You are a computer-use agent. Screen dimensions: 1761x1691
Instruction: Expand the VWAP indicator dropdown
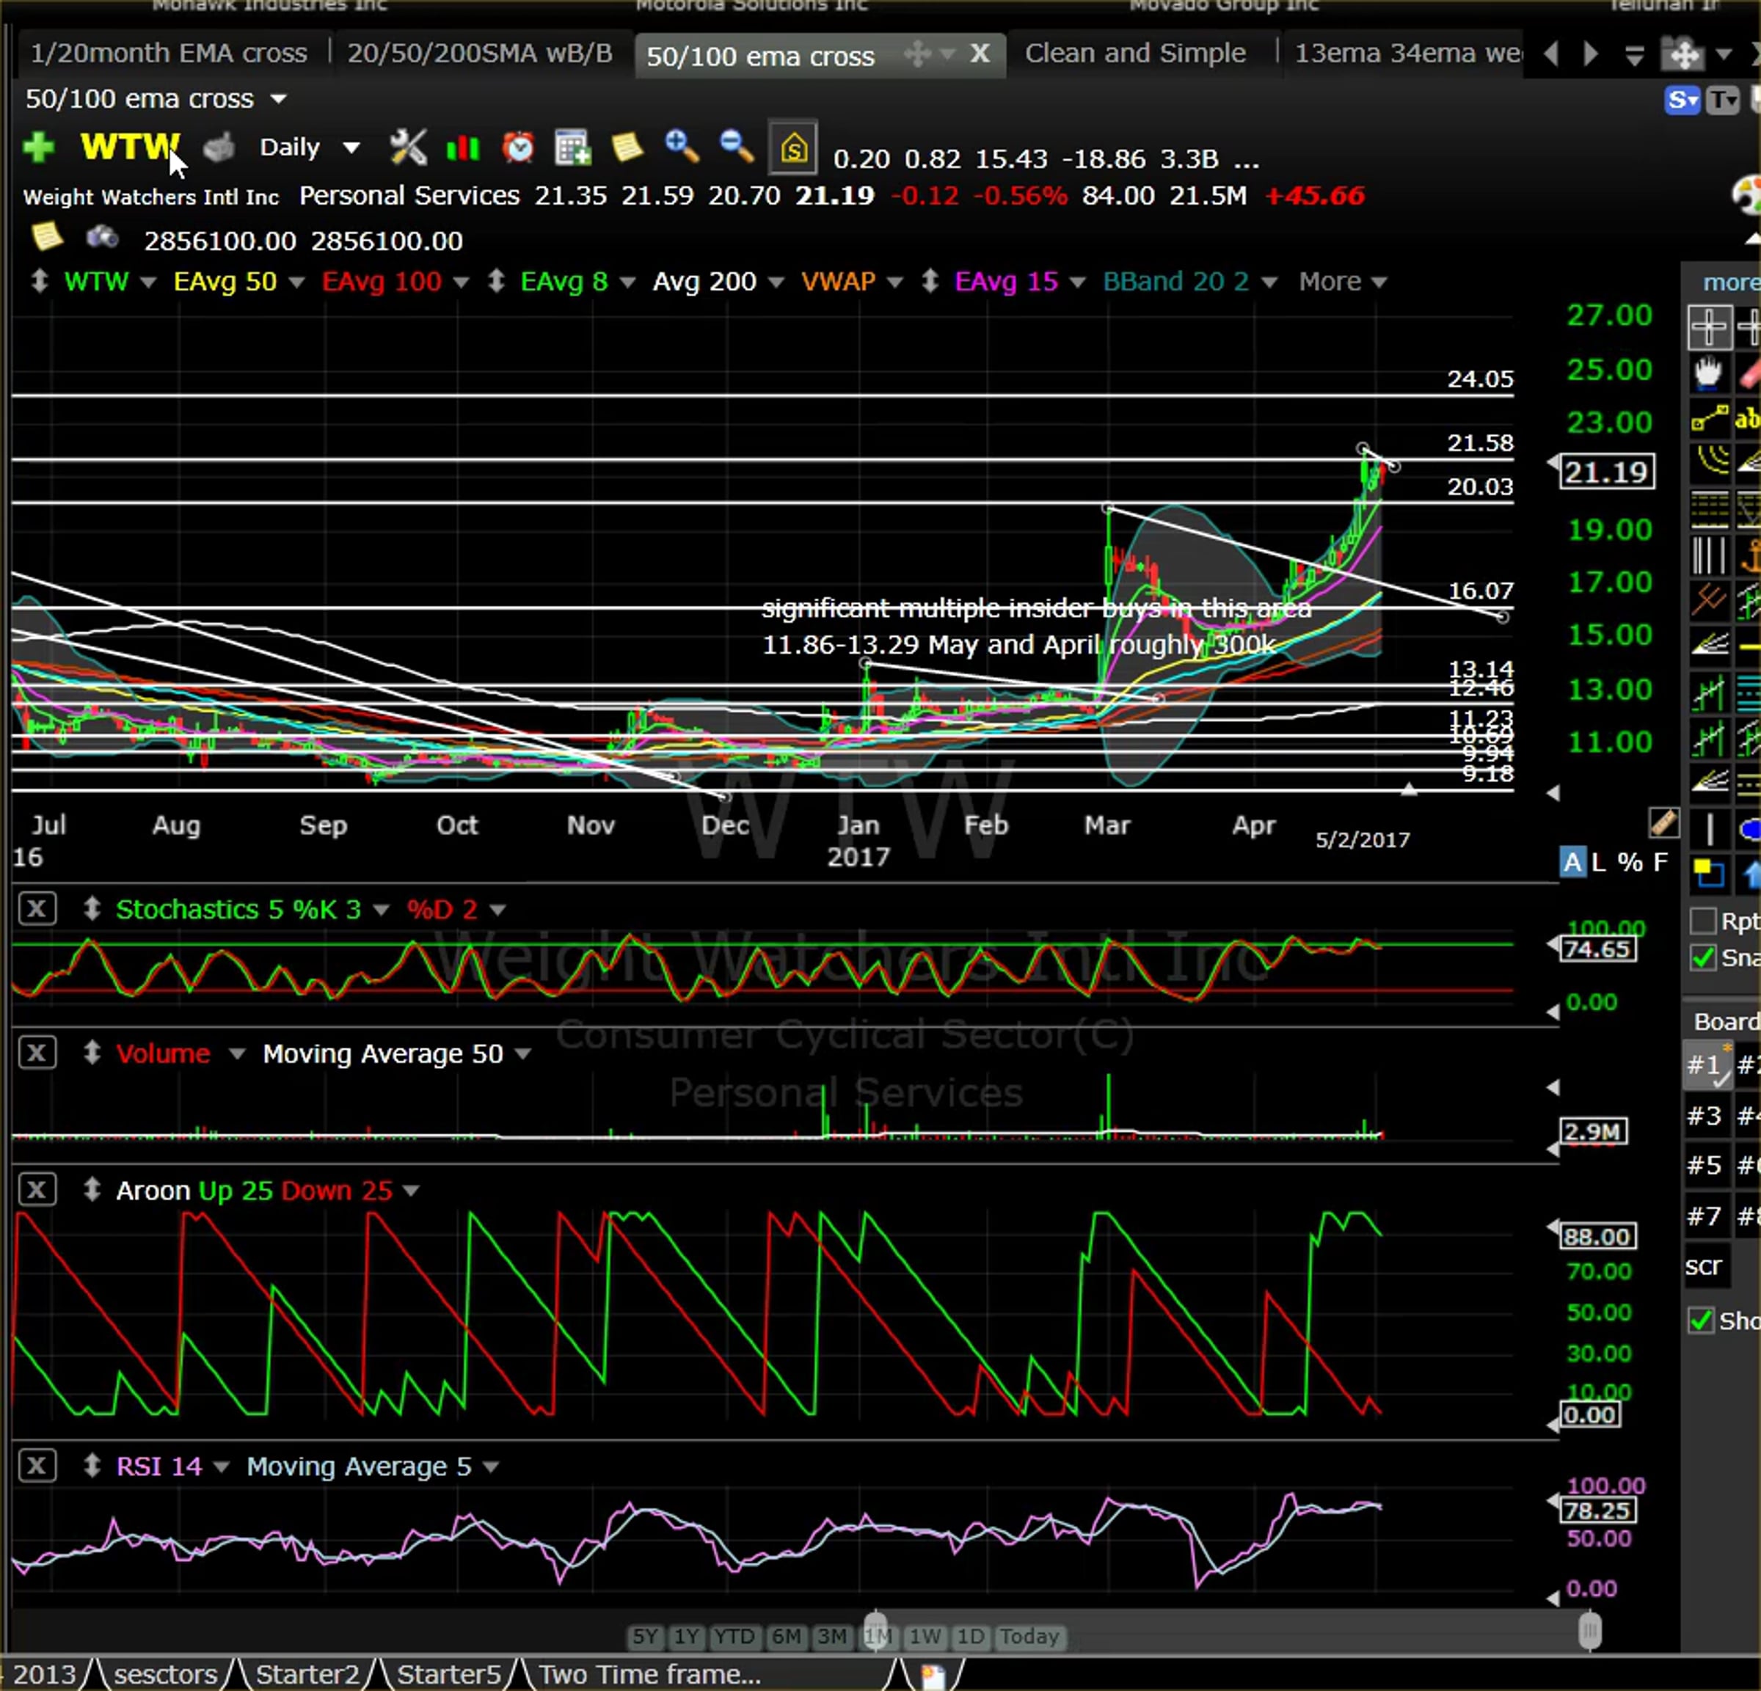pos(895,282)
